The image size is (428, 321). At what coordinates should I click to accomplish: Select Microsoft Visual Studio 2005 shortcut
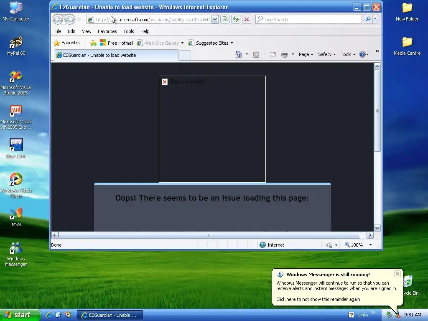pyautogui.click(x=16, y=83)
